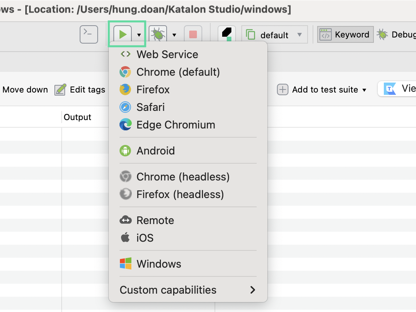
Task: Choose Android from the run menu
Action: [156, 151]
